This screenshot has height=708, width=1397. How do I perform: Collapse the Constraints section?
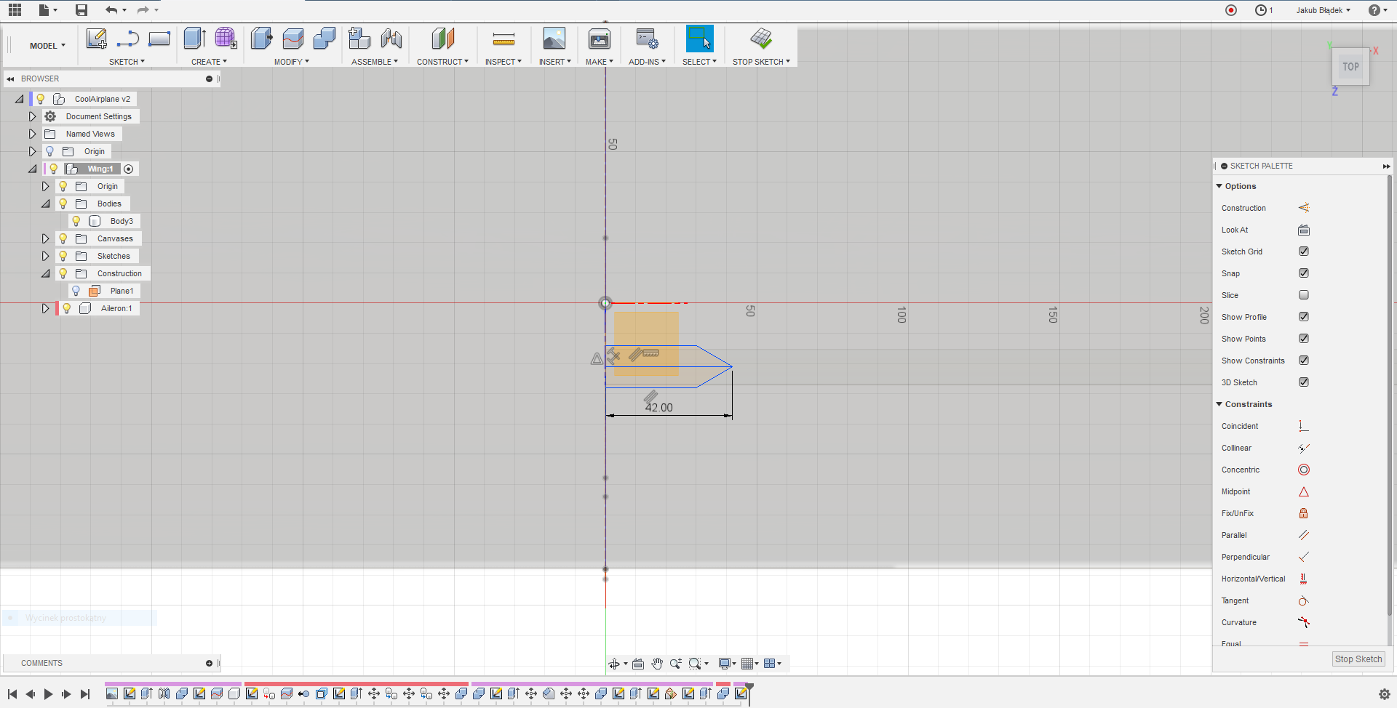(1219, 404)
